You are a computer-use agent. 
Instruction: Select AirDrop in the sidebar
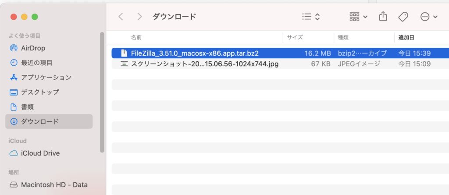[49, 48]
